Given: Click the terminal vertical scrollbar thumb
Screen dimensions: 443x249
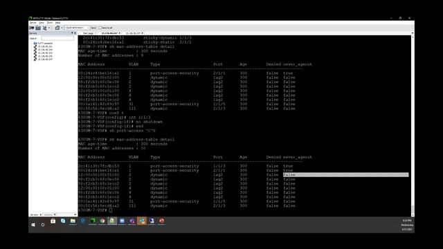Looking at the screenshot, I should tap(413, 210).
